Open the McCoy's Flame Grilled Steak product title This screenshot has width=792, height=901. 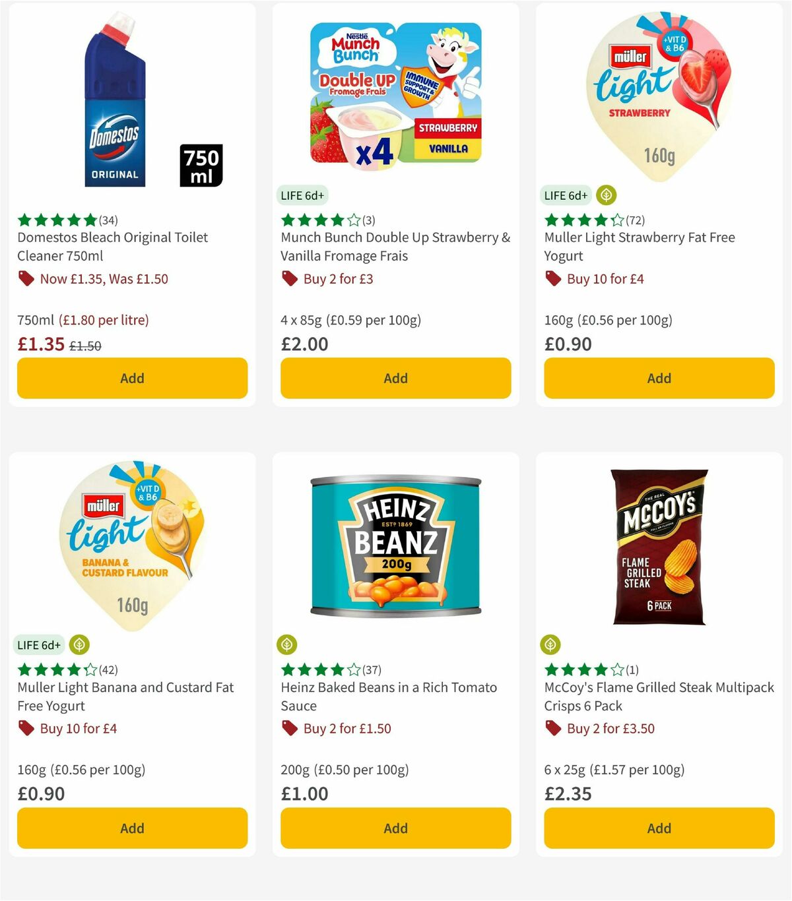656,697
